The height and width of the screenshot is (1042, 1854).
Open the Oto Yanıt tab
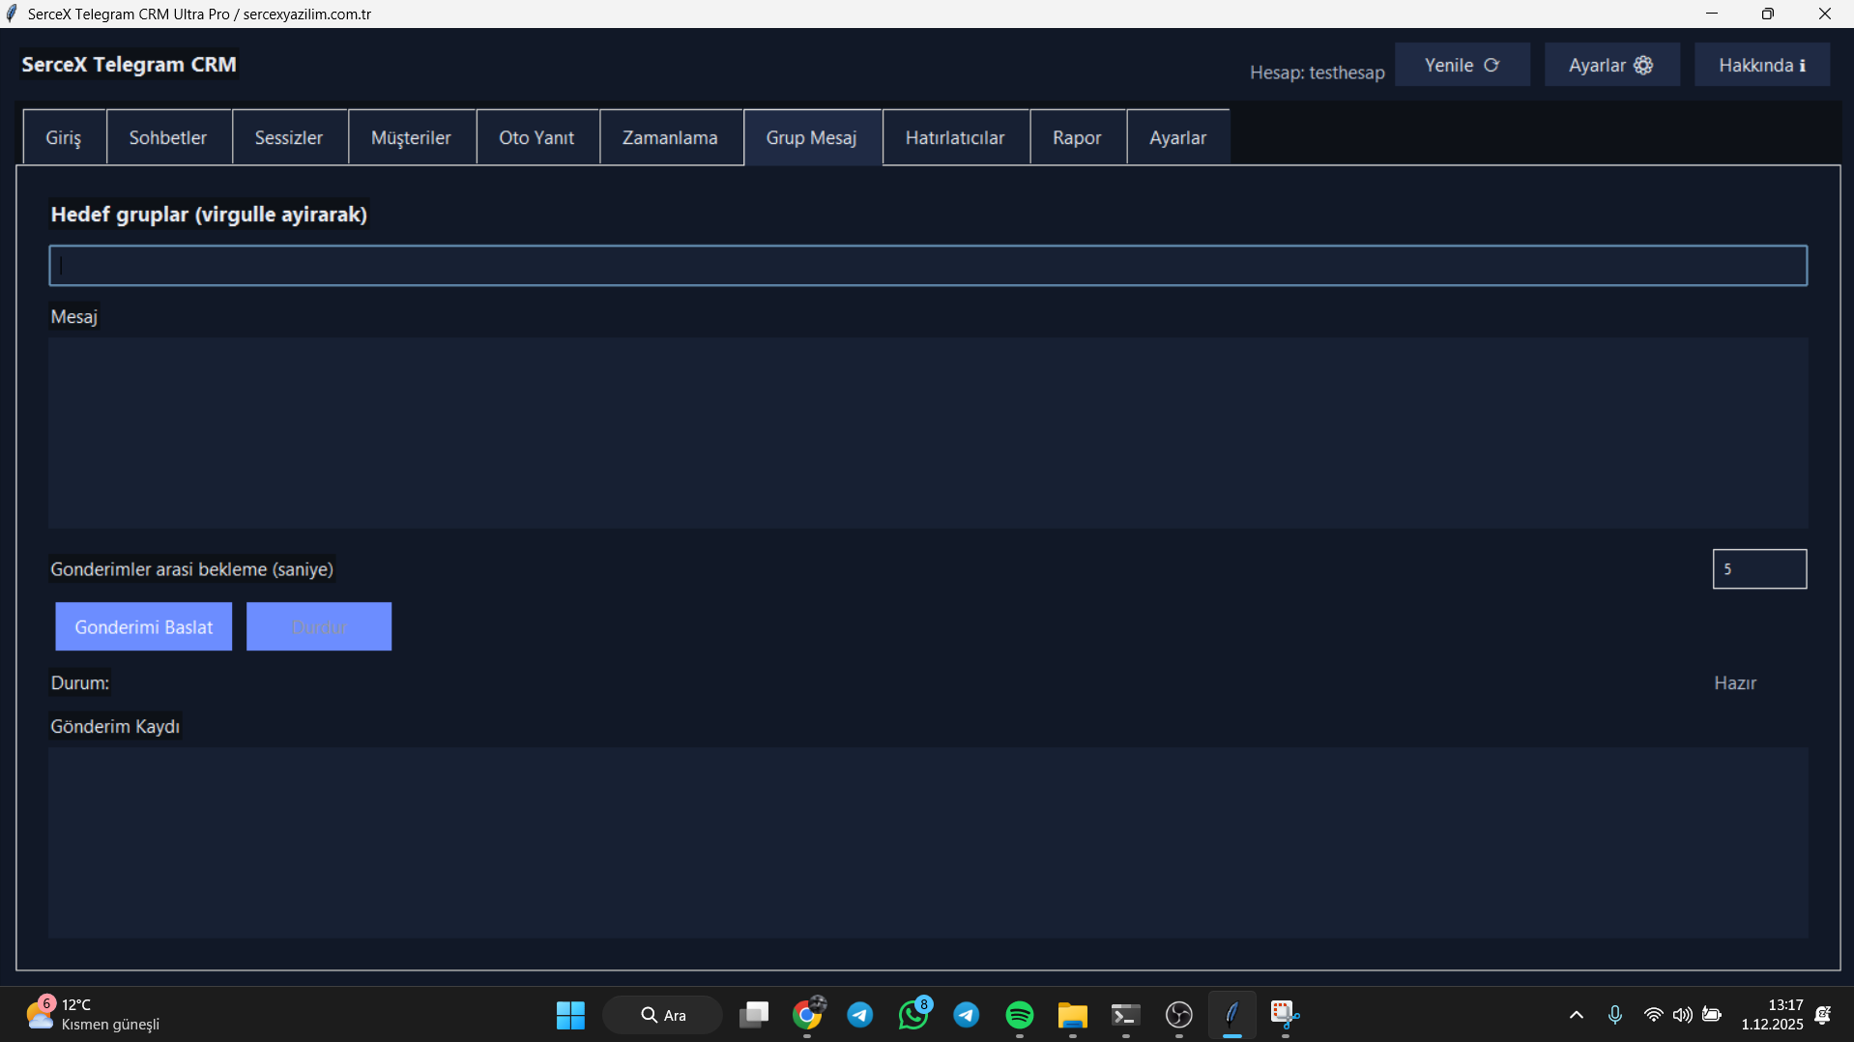pyautogui.click(x=536, y=137)
